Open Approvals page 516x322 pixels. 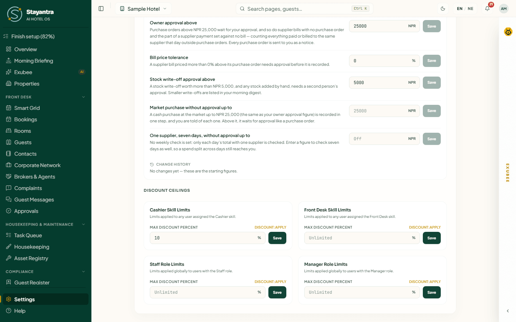pyautogui.click(x=46, y=211)
